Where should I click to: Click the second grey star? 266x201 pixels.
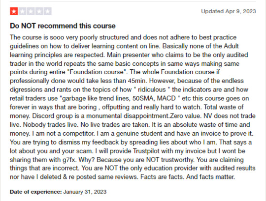(22, 11)
